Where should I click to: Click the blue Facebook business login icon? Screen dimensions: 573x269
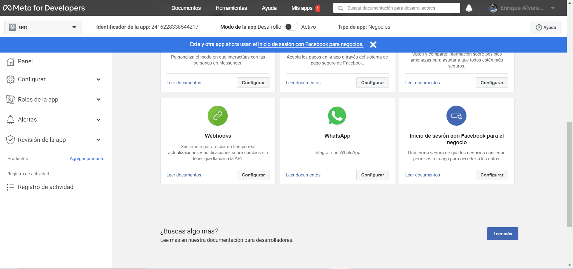point(456,116)
